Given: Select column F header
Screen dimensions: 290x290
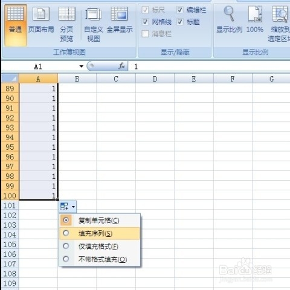Looking at the screenshot, I should click(233, 79).
